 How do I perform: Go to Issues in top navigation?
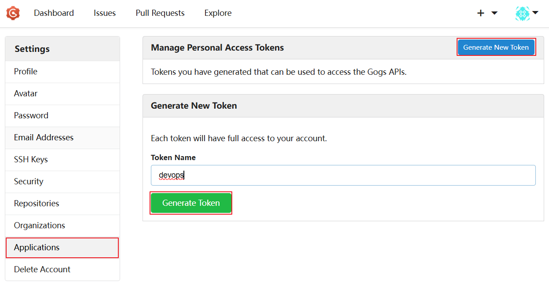[105, 13]
